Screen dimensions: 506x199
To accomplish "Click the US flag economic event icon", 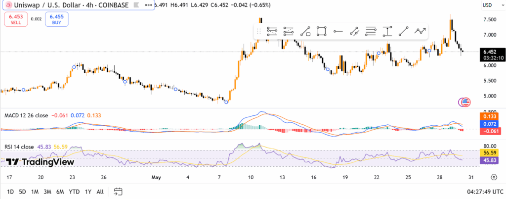I will click(466, 102).
